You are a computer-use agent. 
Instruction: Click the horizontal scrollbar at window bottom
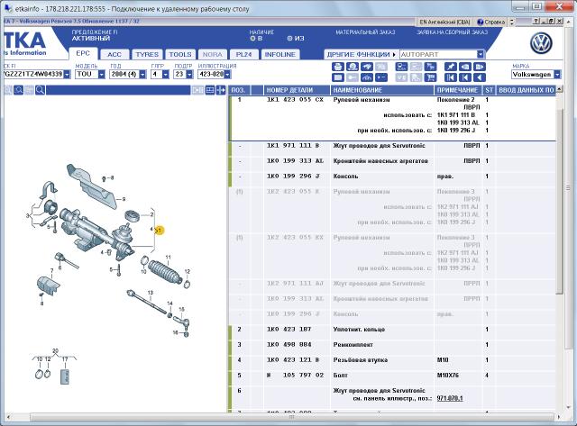coord(291,417)
